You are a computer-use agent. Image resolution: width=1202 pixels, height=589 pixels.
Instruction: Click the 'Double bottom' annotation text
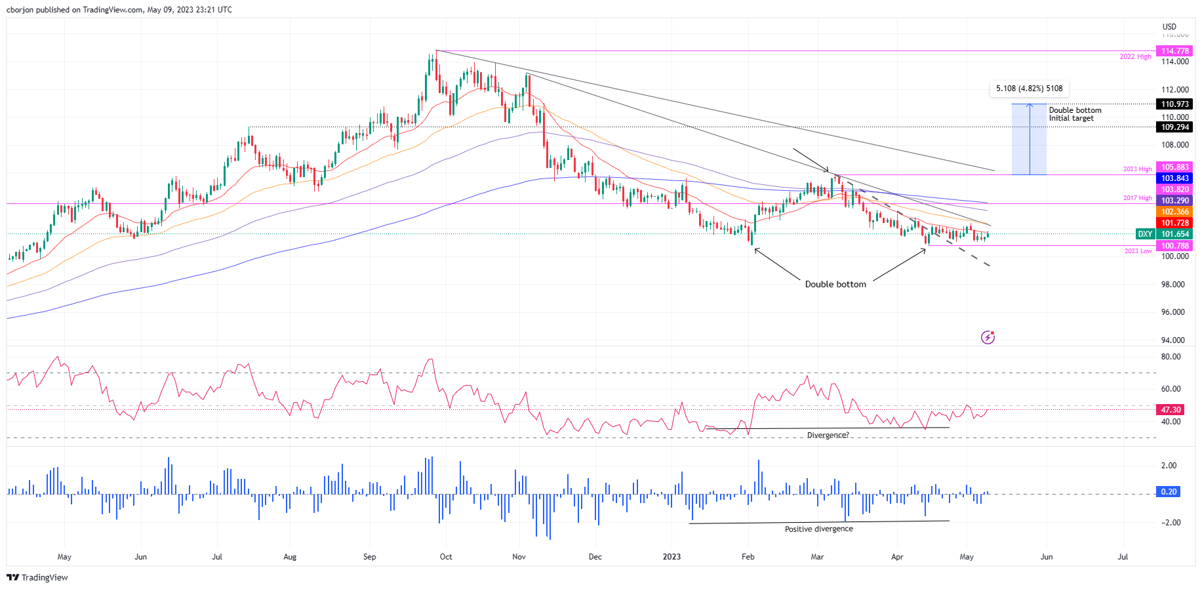835,285
